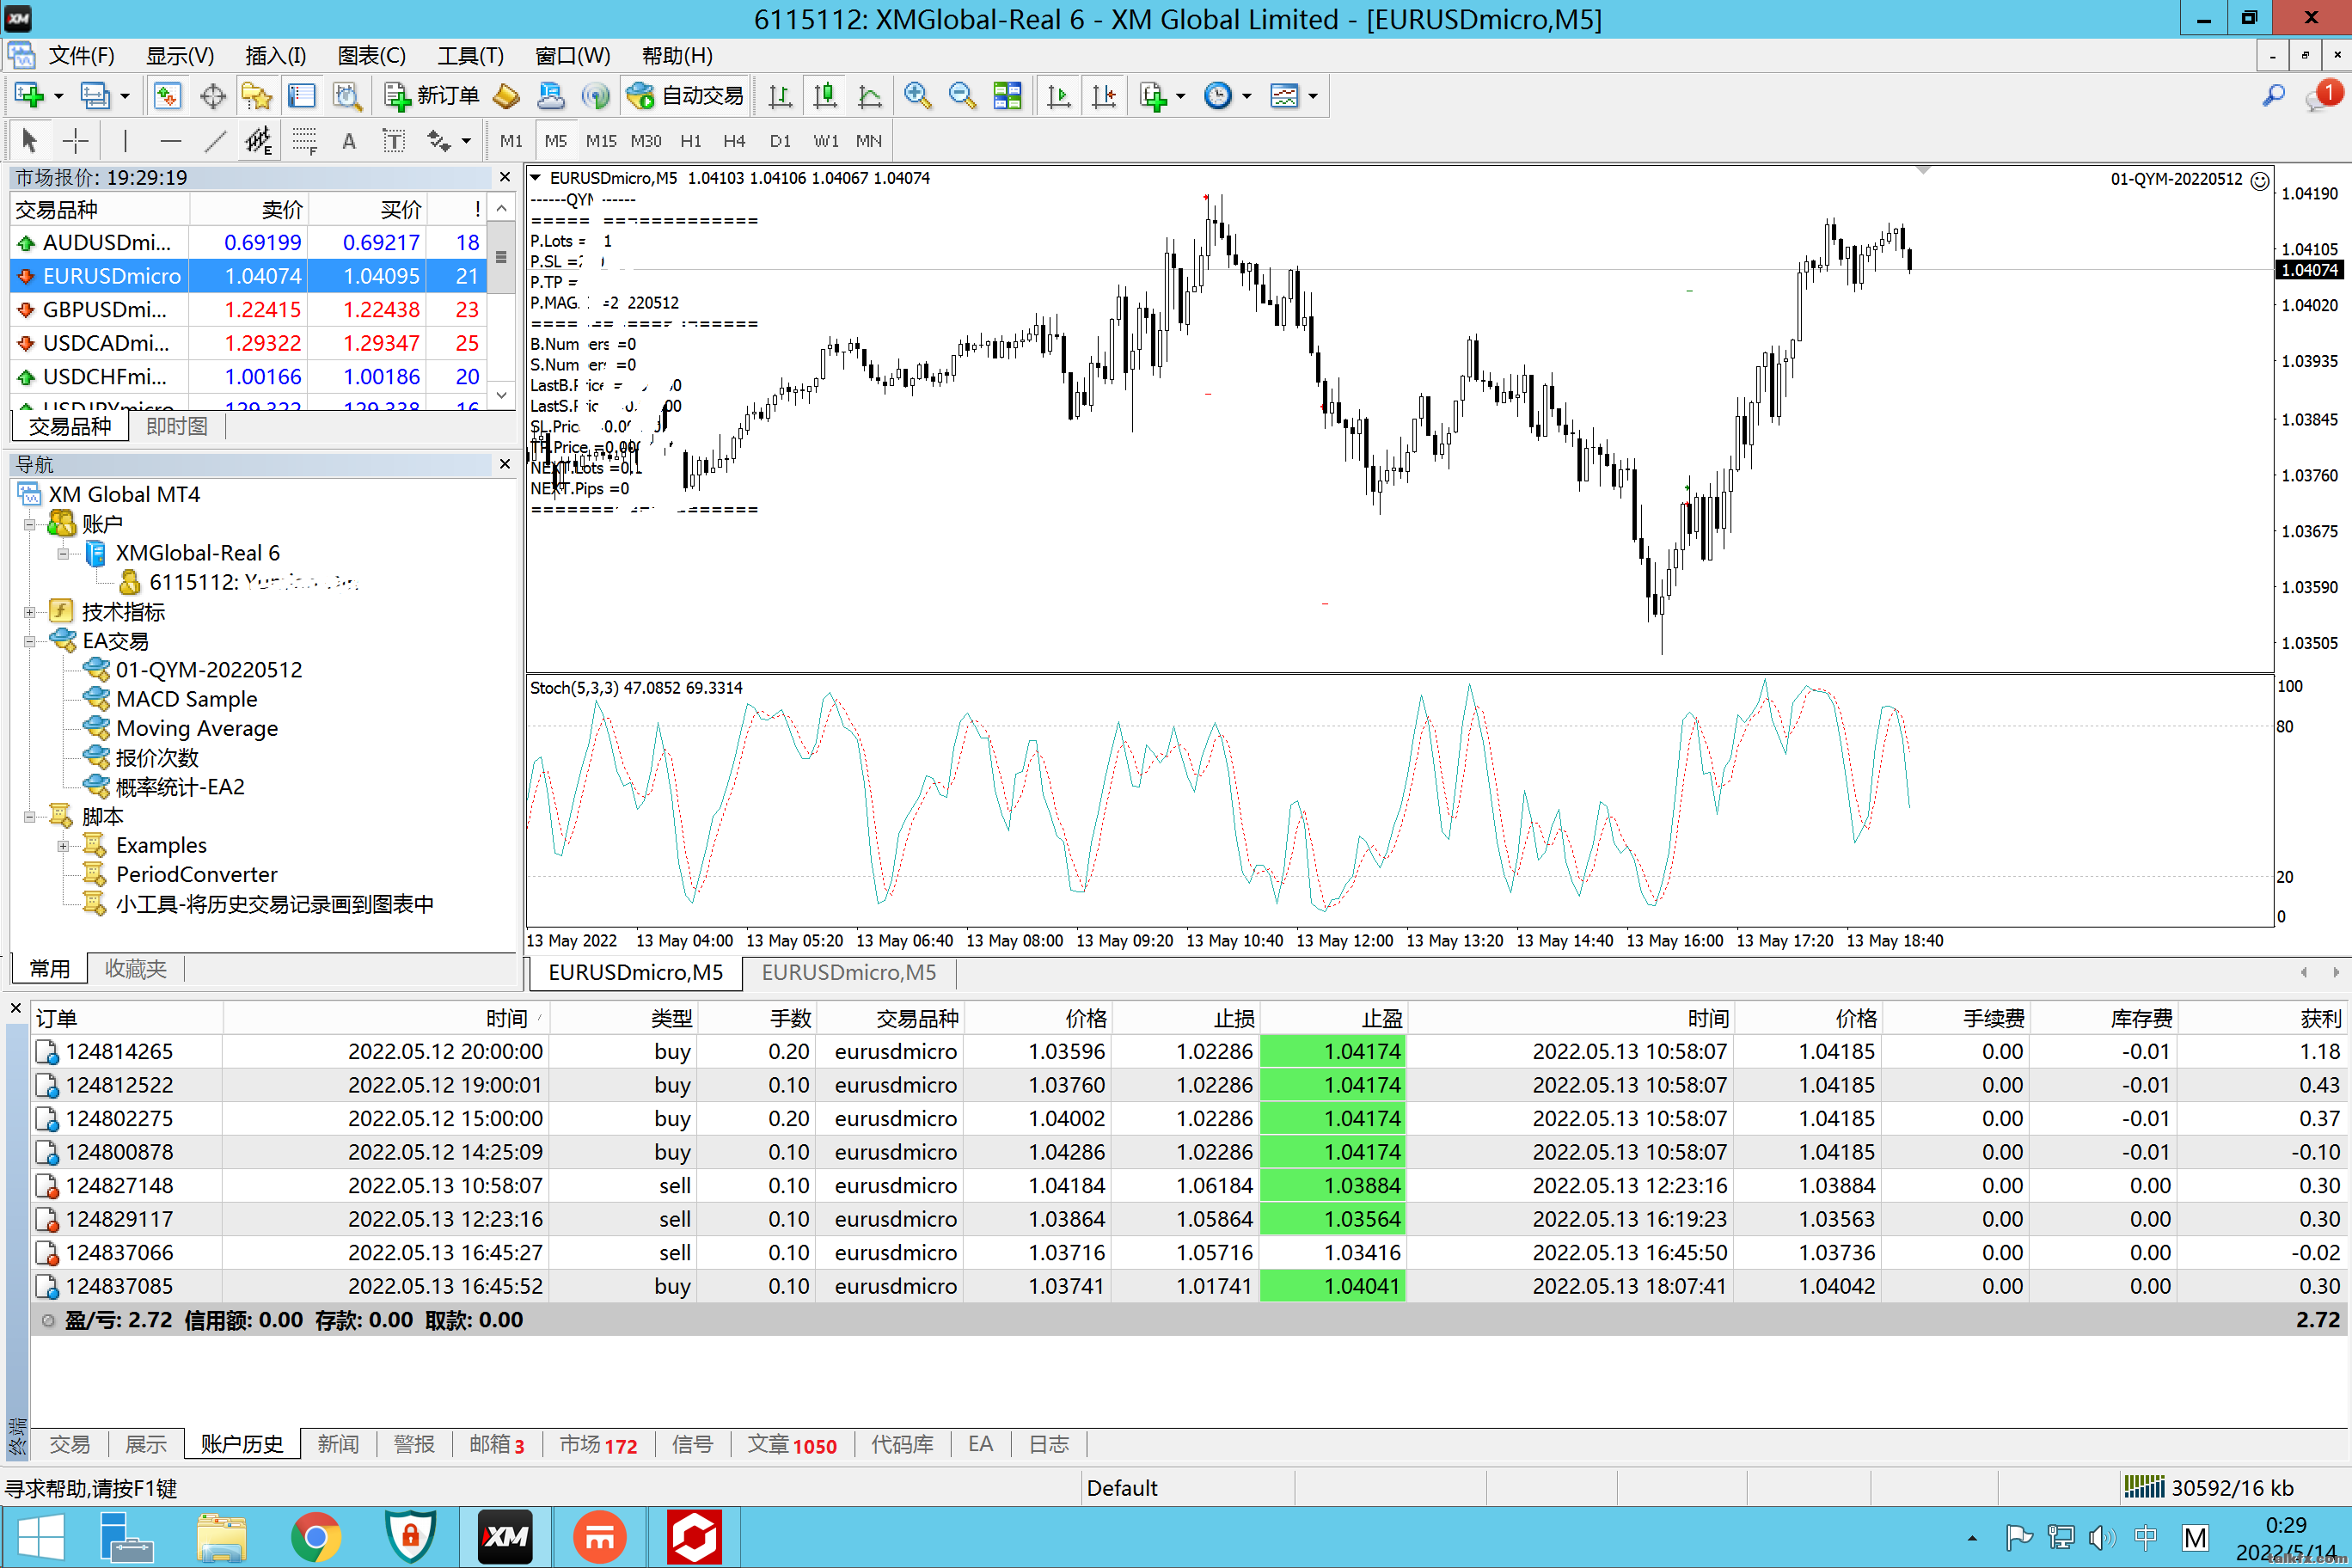Open the 文件(F) menu
Screen dimensions: 2352x1568
point(82,56)
